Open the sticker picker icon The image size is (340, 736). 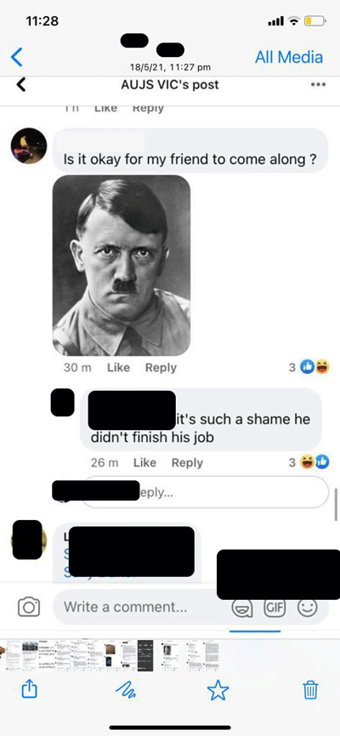(243, 608)
